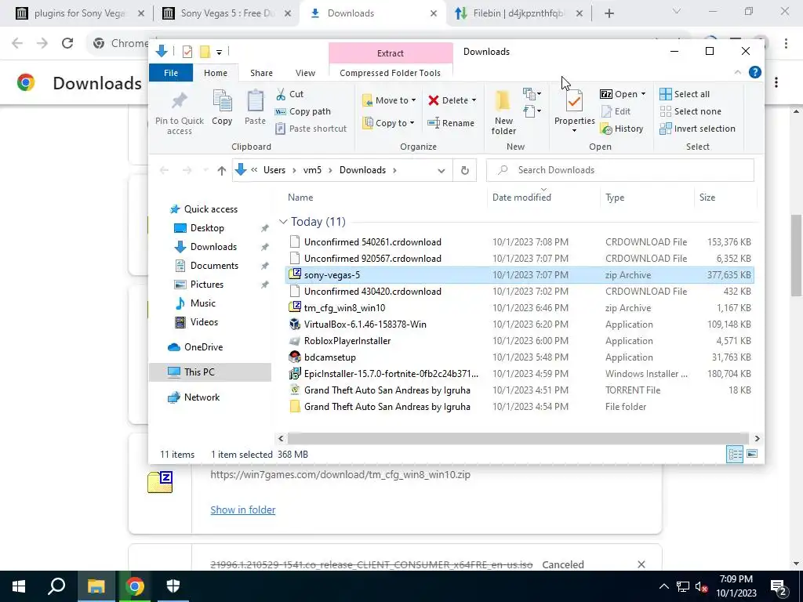Click the Paste ribbon icon
803x602 pixels.
(x=255, y=101)
